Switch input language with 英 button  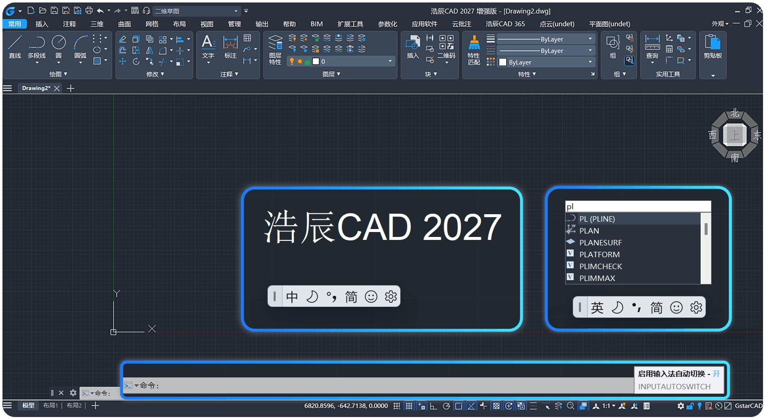597,308
